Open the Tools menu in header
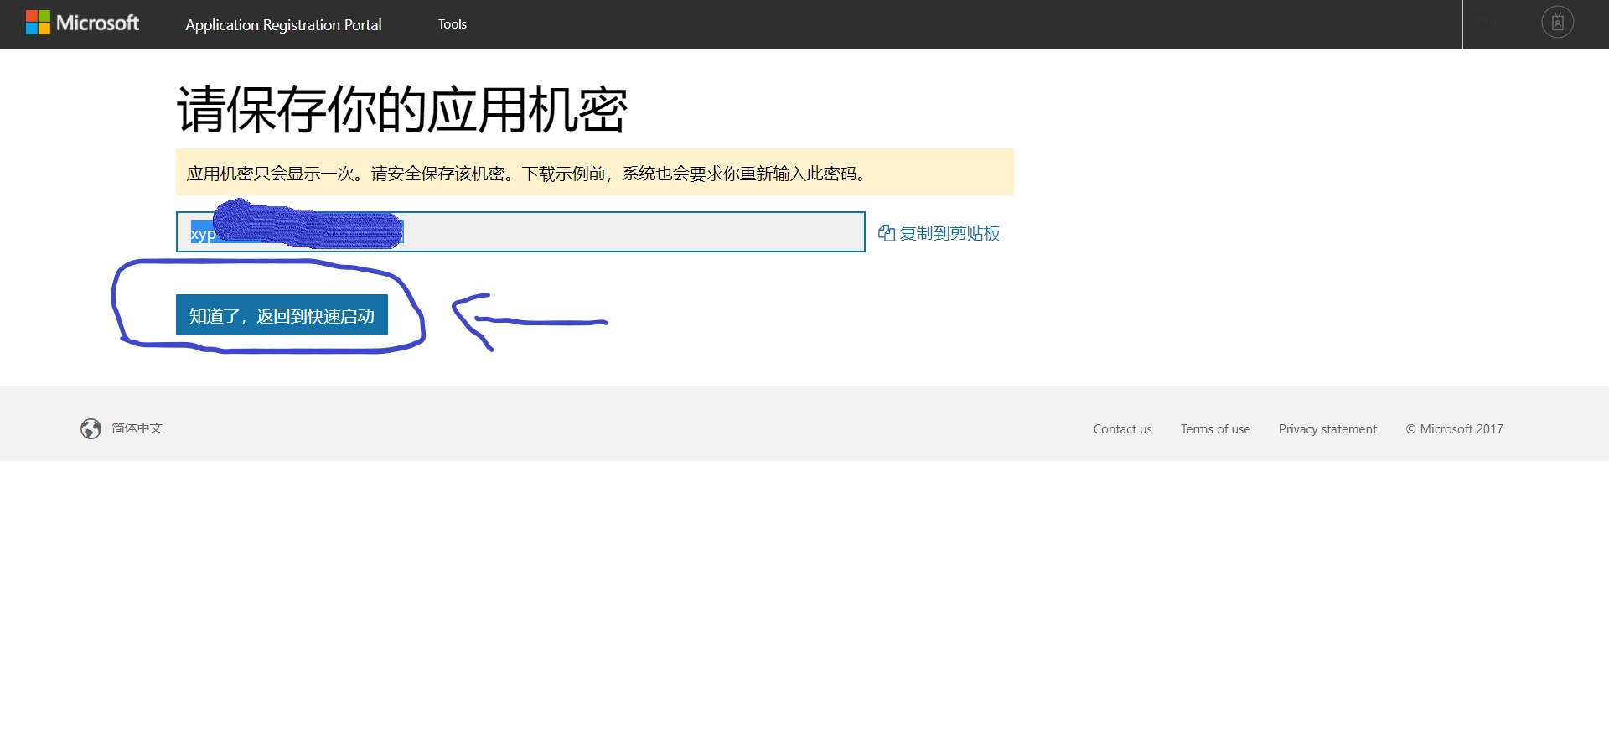The image size is (1609, 752). (453, 24)
